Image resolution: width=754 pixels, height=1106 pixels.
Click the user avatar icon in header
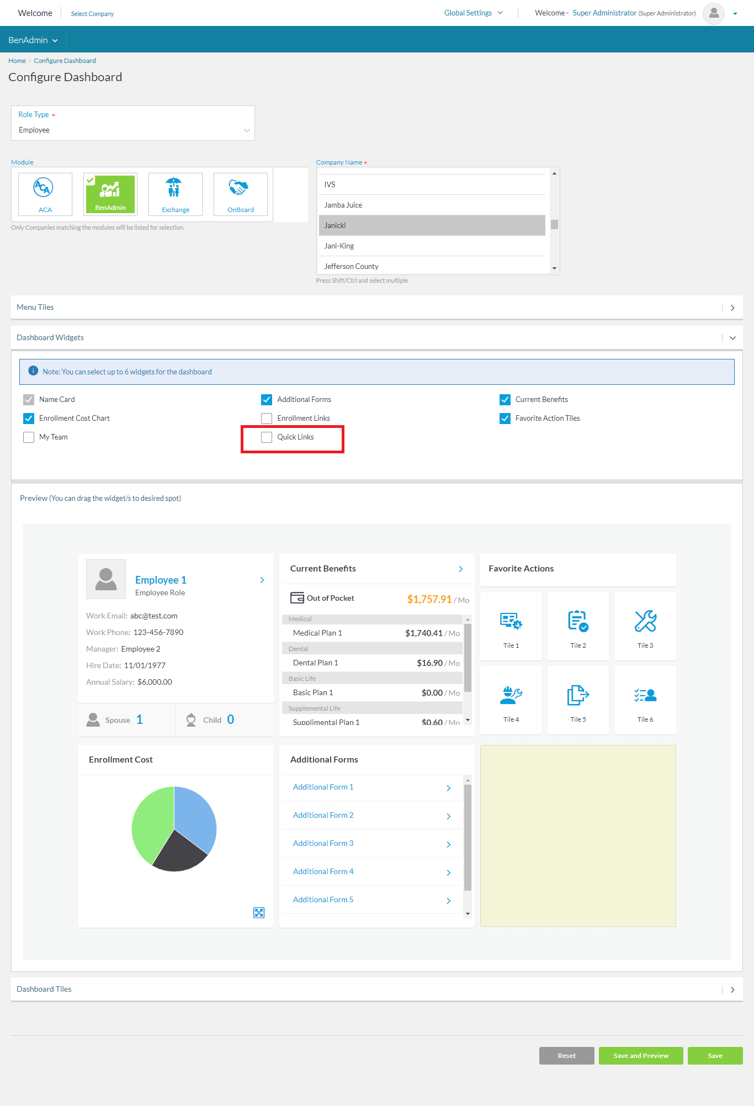pyautogui.click(x=713, y=13)
